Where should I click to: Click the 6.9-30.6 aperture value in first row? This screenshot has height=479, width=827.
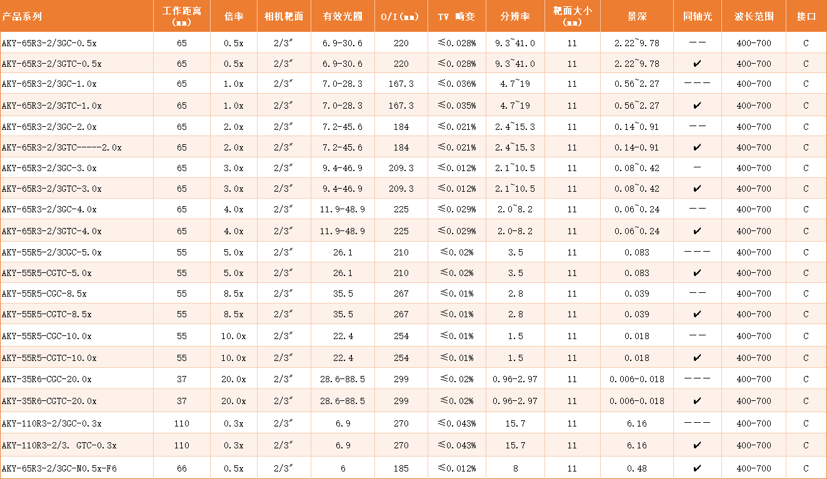tap(342, 42)
